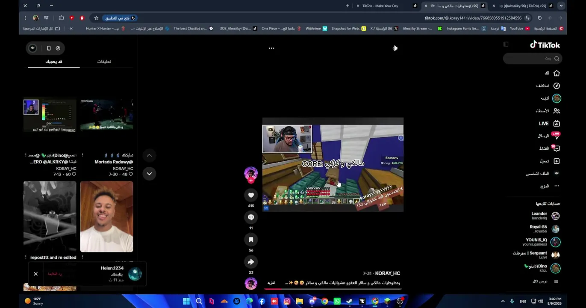586x308 pixels.
Task: Switch to the Comments (تعليقات) tab
Action: [104, 62]
